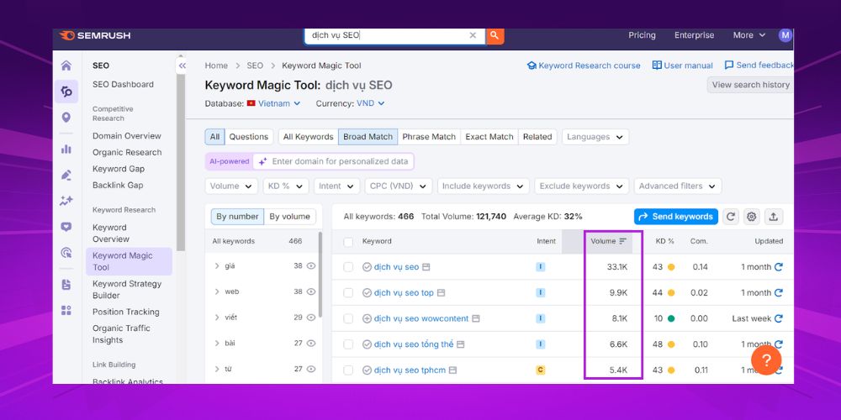Open the app center grid icon
Viewport: 841px width, 420px height.
[x=66, y=311]
